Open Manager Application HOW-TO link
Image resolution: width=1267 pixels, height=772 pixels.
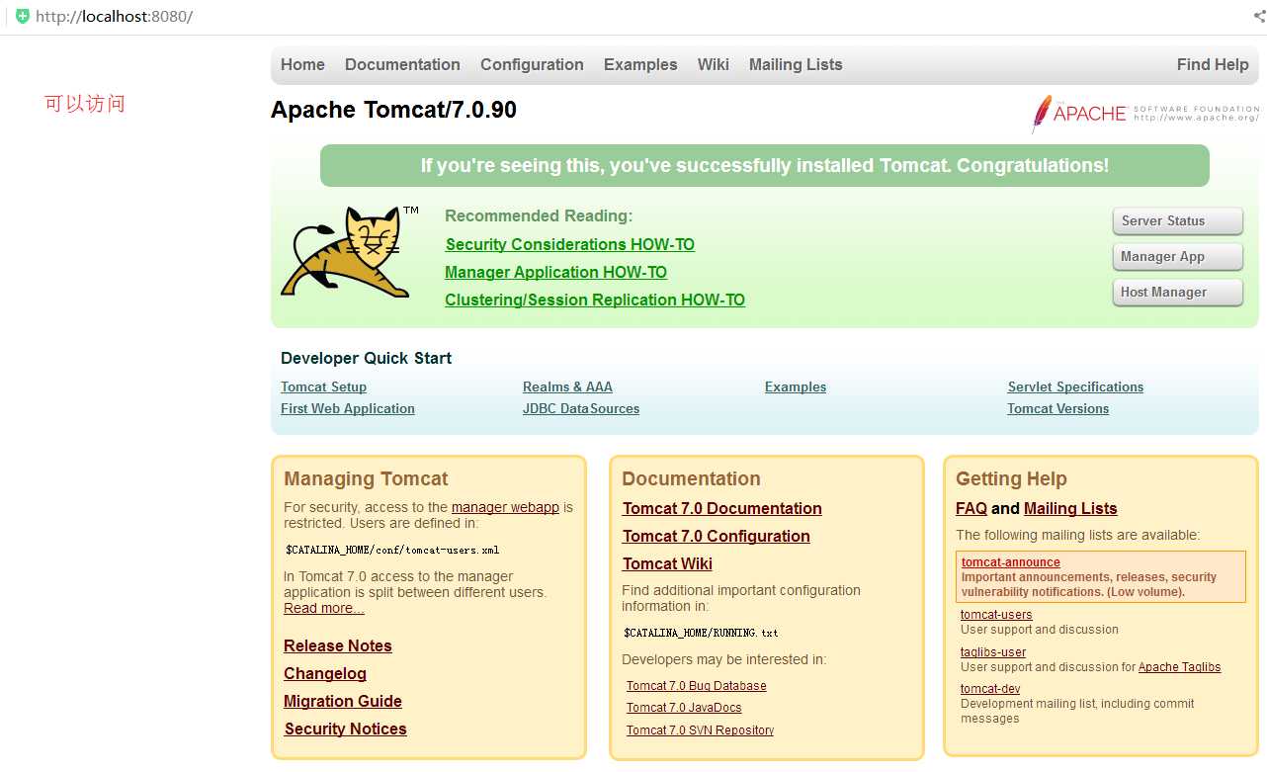555,273
